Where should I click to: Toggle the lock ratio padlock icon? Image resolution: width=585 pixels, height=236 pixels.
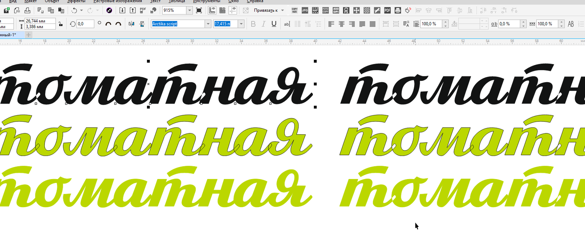point(60,24)
